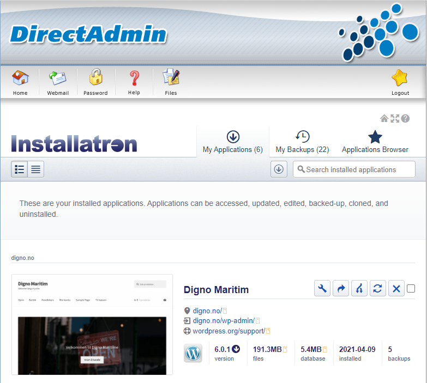This screenshot has width=427, height=383.
Task: Click the external icon after wordpress.org/support/
Action: pos(268,331)
